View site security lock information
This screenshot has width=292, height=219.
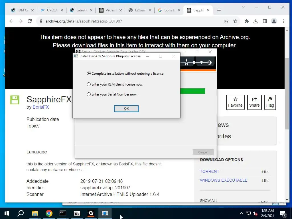pyautogui.click(x=41, y=21)
